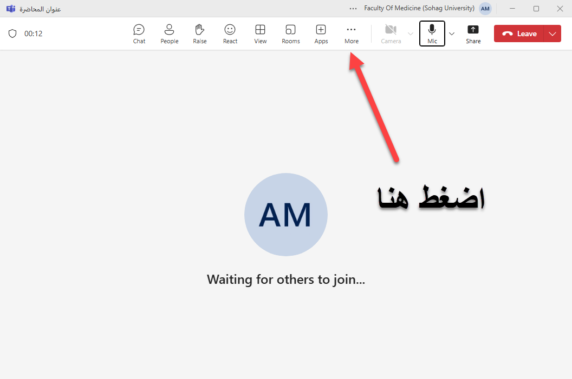Open the Chat panel
This screenshot has width=572, height=379.
[x=139, y=34]
